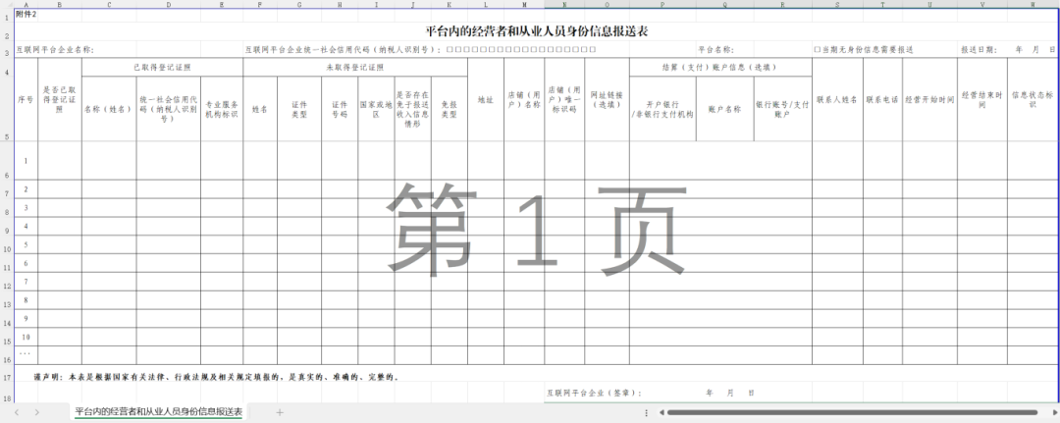Click the 证件类型 header cell
The width and height of the screenshot is (1060, 423).
(x=299, y=108)
